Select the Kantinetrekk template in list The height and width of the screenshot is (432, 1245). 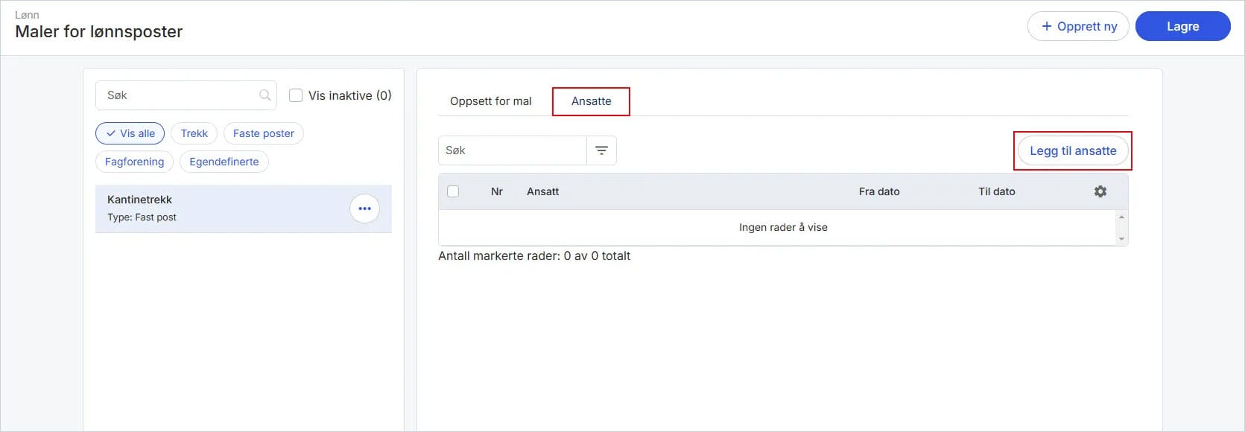pyautogui.click(x=244, y=209)
